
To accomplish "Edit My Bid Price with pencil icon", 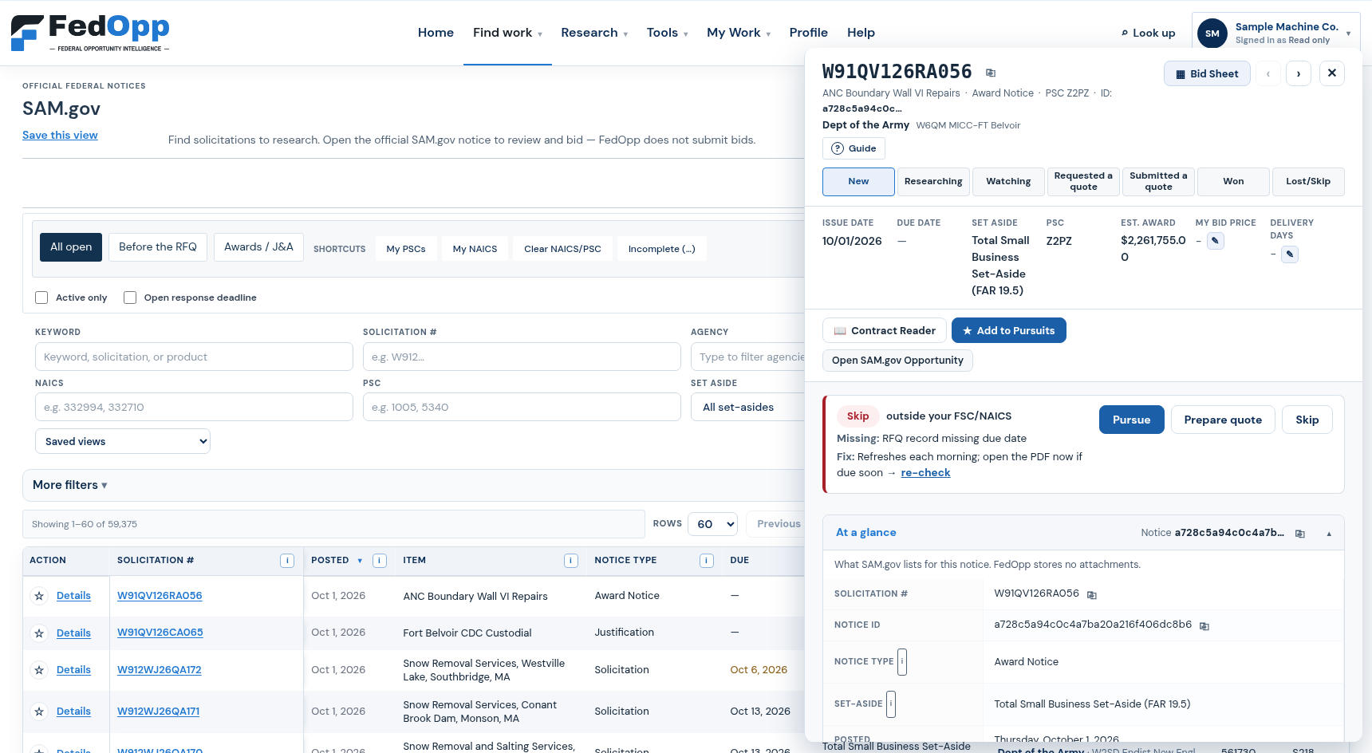I will pos(1216,240).
